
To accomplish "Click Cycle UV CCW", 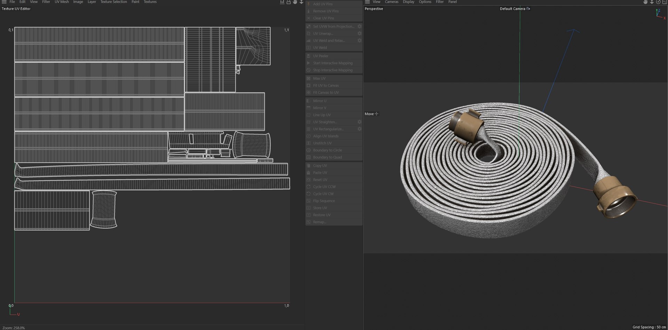I will (334, 187).
